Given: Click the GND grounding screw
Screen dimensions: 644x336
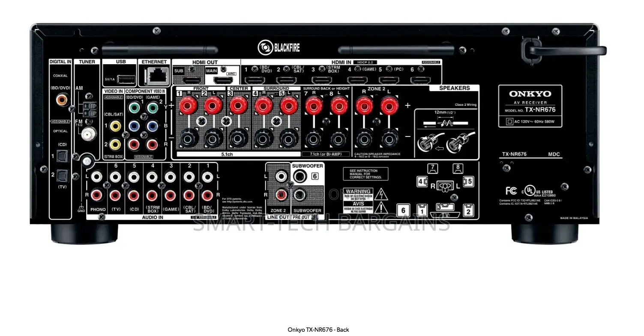Looking at the screenshot, I should point(87,161).
